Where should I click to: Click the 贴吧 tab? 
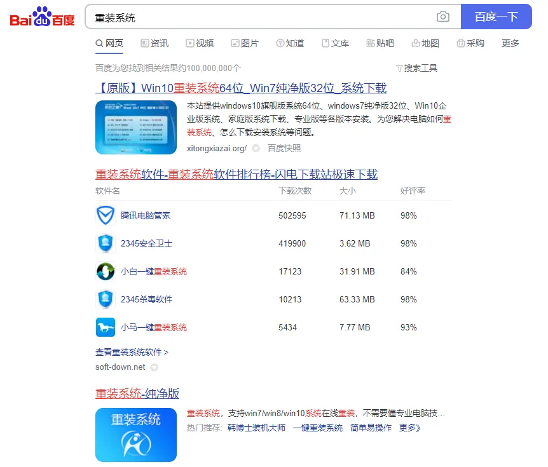[x=380, y=43]
